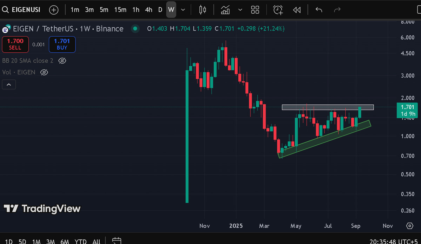Show the hidden Vol EIGEN indicator

[x=44, y=72]
